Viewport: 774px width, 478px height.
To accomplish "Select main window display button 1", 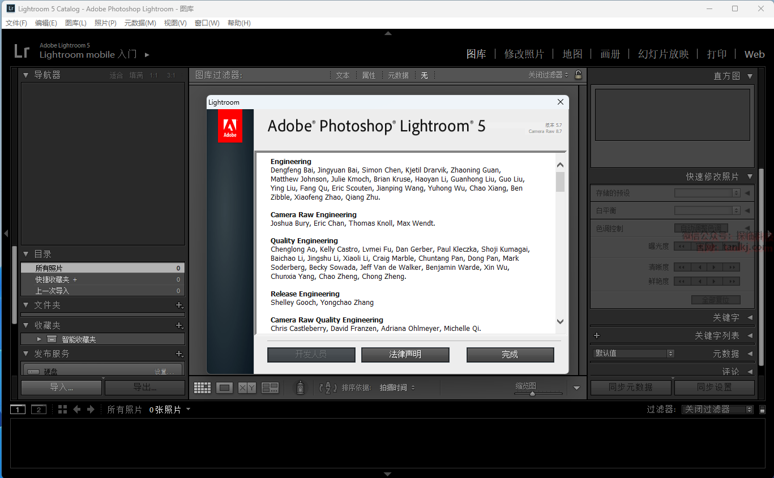I will 18,410.
